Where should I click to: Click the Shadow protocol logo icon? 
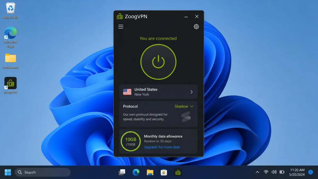tap(186, 117)
